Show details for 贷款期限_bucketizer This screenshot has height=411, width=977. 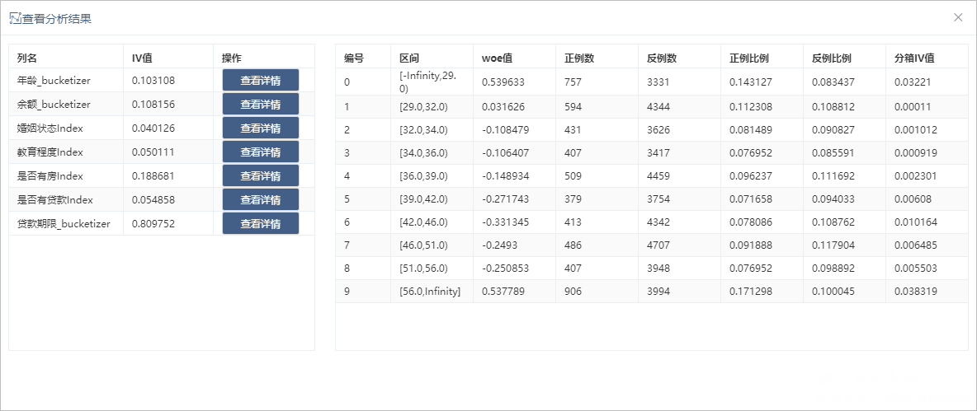261,224
